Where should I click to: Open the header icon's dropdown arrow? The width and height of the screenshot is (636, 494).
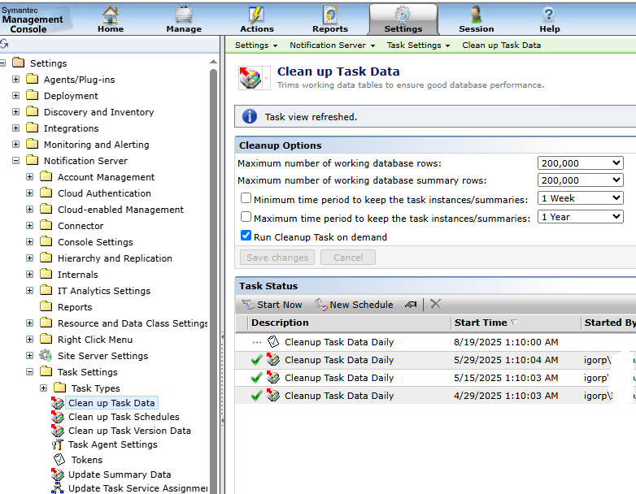267,78
